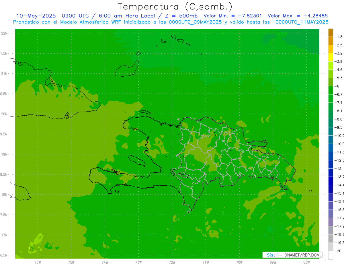Click the 'ONAMET/REP.DOM.' credit label

(302, 255)
